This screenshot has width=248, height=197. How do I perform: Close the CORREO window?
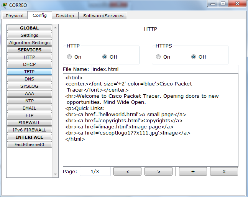coord(237,3)
